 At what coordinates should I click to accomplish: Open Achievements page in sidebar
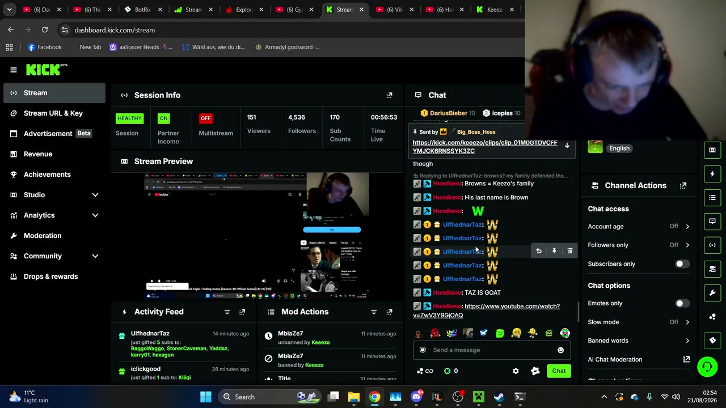(54, 175)
